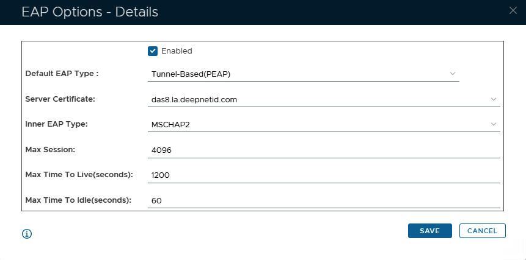Click the Max Time To Live field
The height and width of the screenshot is (260, 526).
tap(324, 175)
